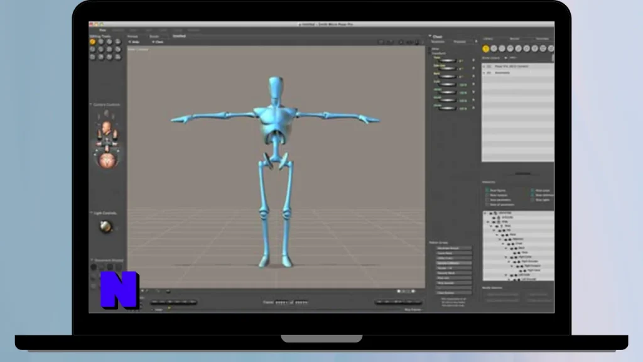Viewport: 643px width, 362px height.
Task: Adjust the Bend parameter dial
Action: tap(447, 76)
